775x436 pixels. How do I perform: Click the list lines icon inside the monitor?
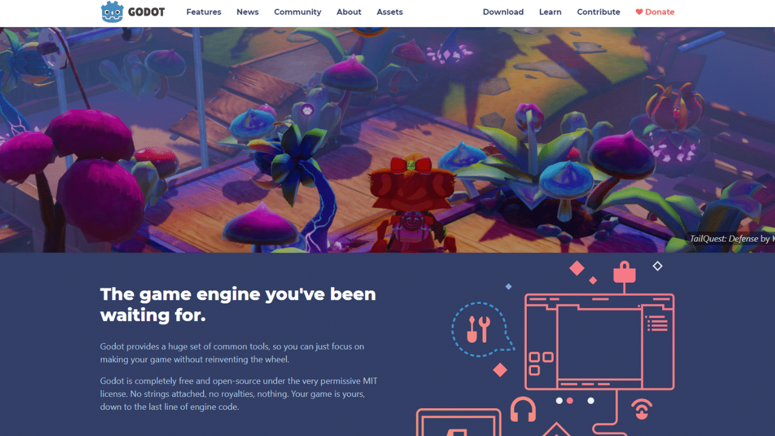pyautogui.click(x=657, y=323)
